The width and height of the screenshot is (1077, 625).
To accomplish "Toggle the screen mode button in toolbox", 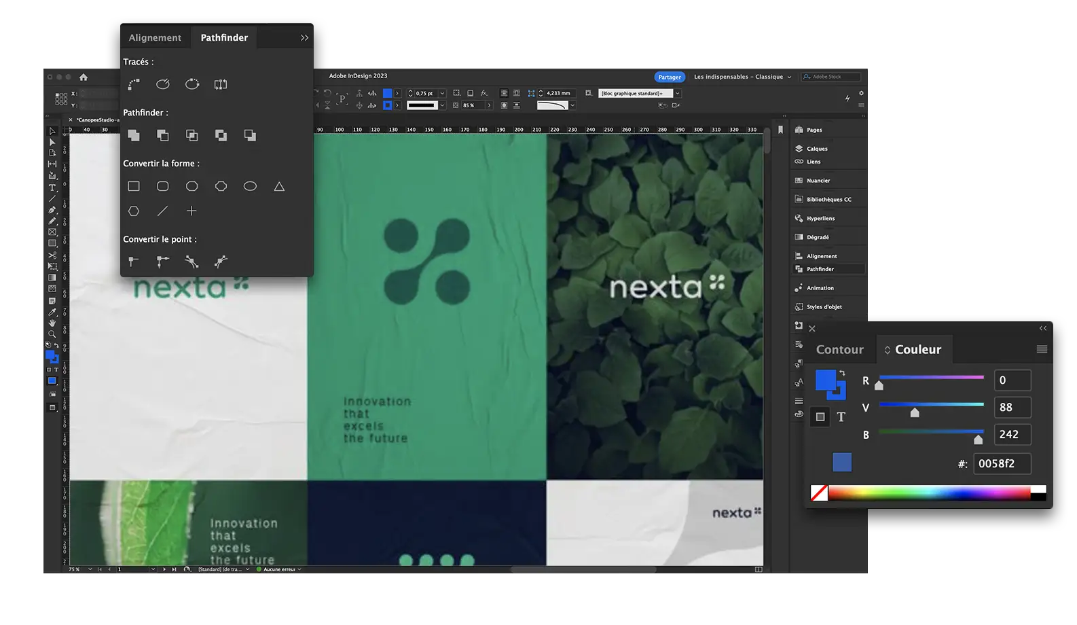I will [52, 408].
